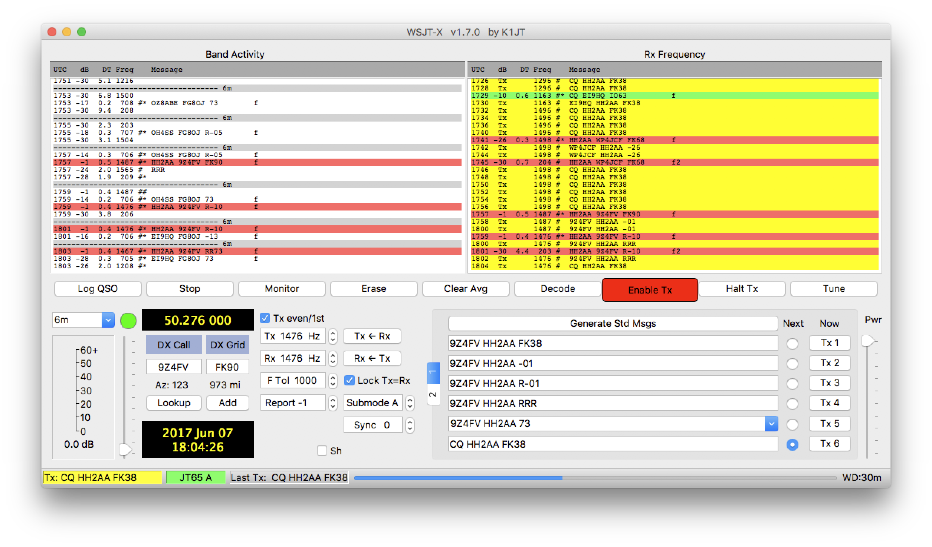Screen dimensions: 932x547
Task: Click Rx Frequency row CQ EI9HQ IO63
Action: point(675,96)
